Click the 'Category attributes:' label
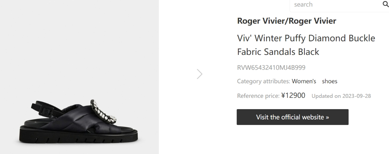Viewport: 389px width, 154px height. coord(264,81)
